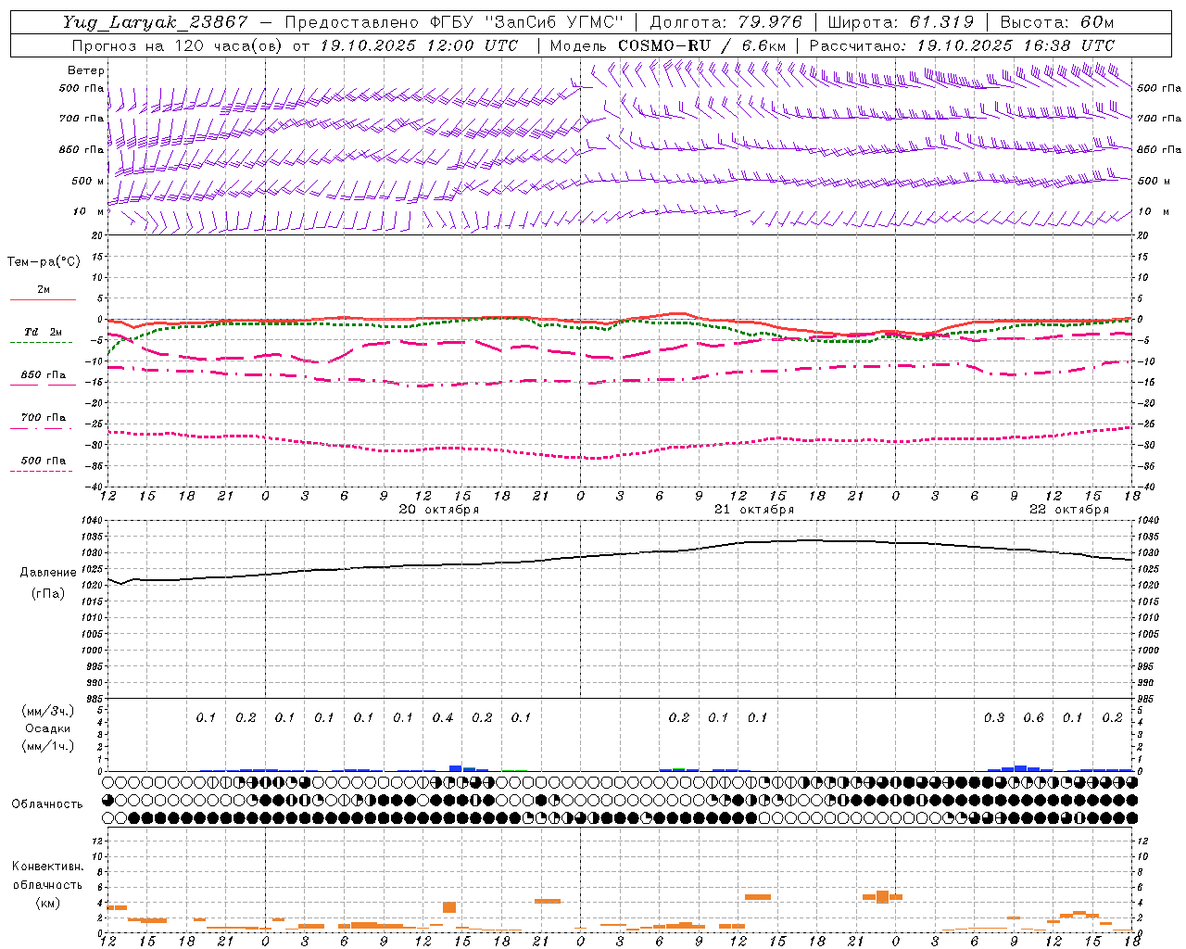1186x949 pixels.
Task: Click the Td 2м dew point legend entry
Action: pyautogui.click(x=43, y=332)
